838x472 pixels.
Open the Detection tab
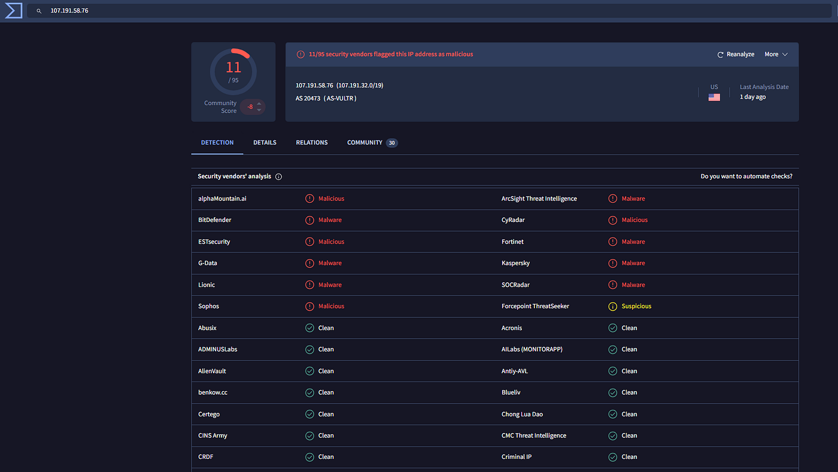[217, 142]
